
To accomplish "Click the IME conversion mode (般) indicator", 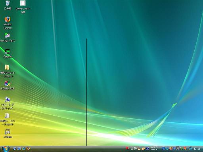I will pos(135,148).
